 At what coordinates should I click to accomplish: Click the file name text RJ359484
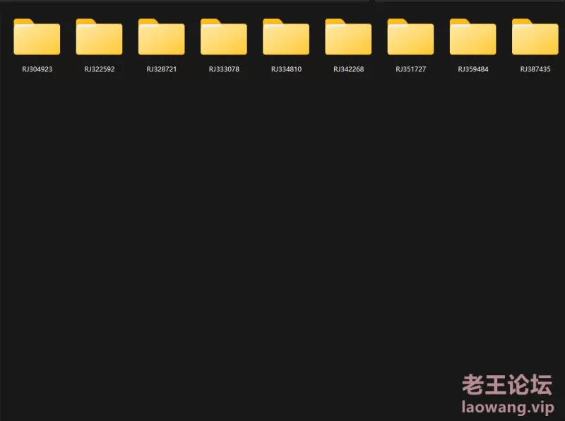tap(473, 69)
